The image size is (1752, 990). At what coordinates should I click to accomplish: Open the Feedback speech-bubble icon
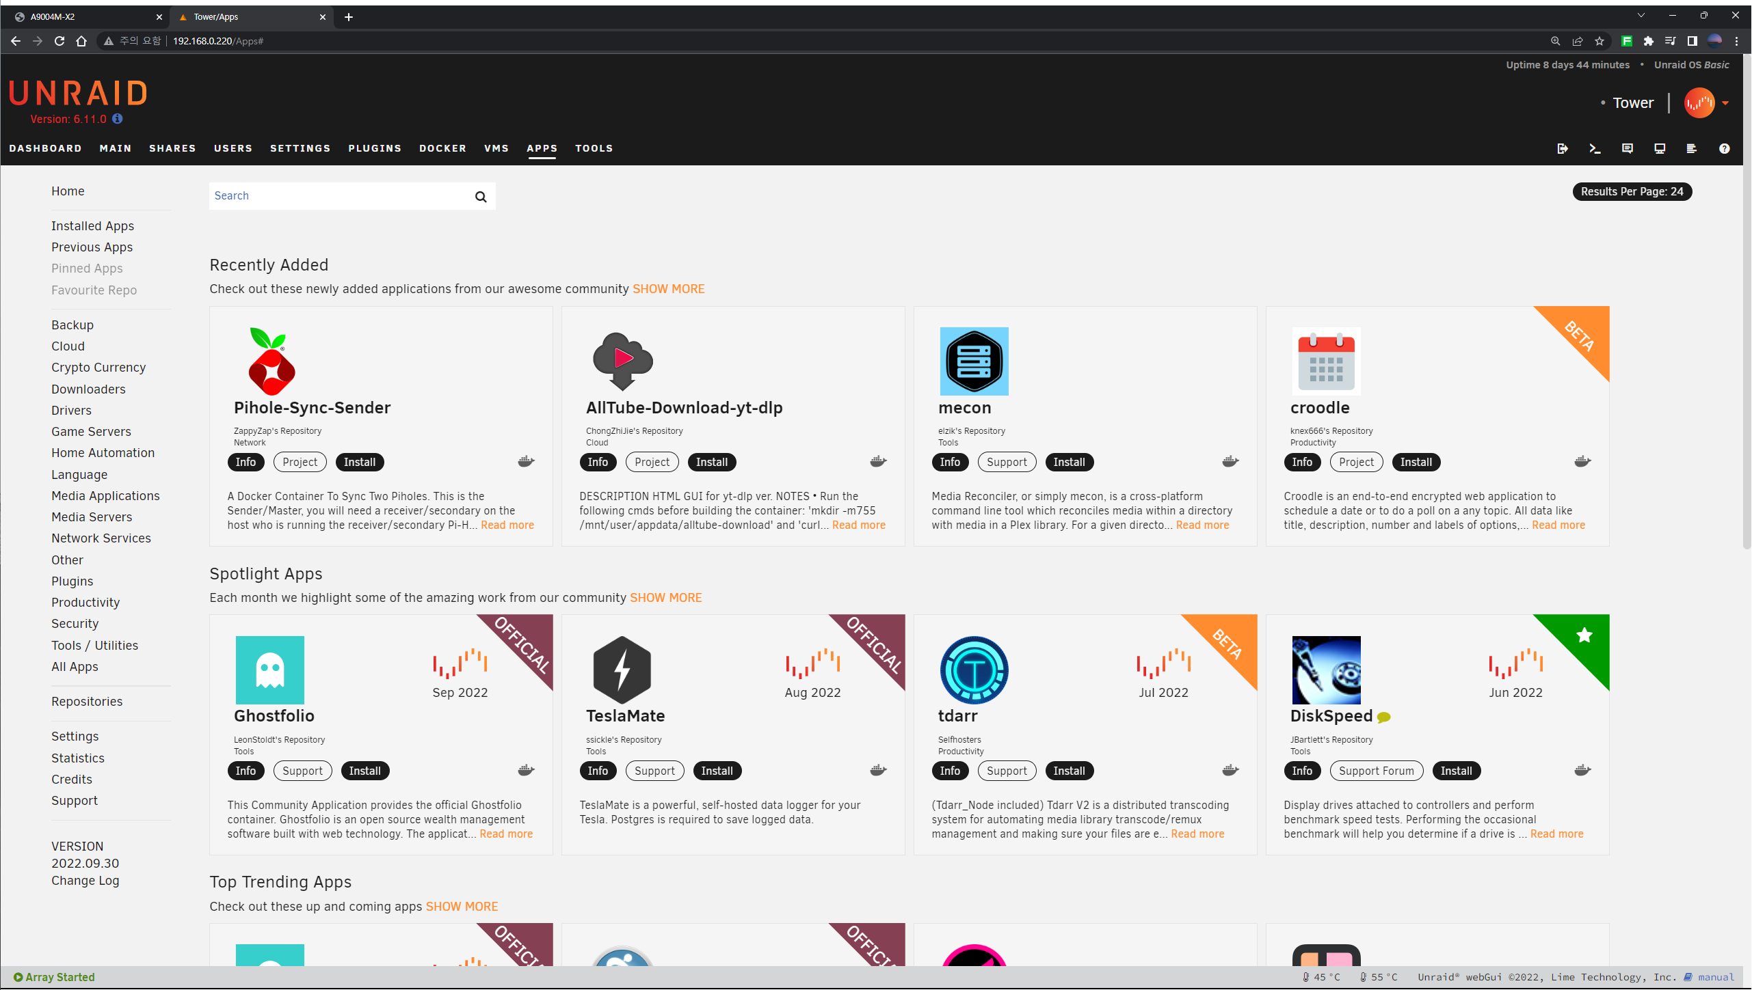[1627, 148]
